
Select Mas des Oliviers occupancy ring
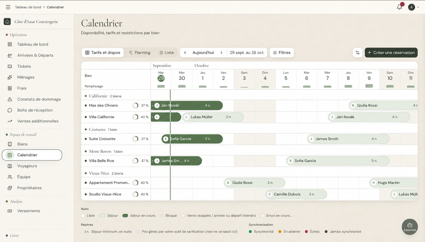tap(135, 106)
